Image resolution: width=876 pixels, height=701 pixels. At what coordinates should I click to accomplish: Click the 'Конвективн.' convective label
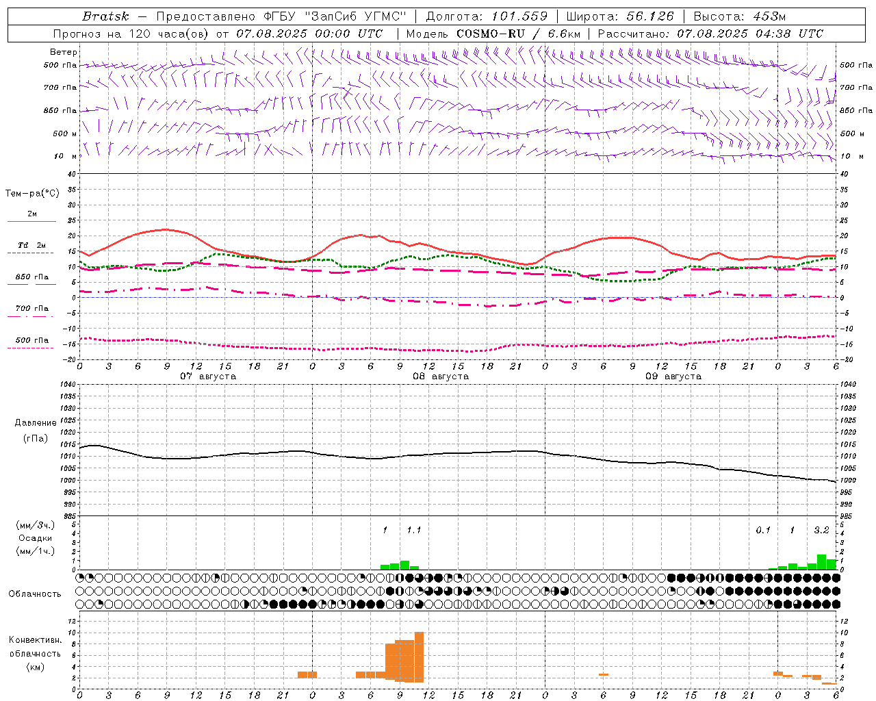coord(35,640)
